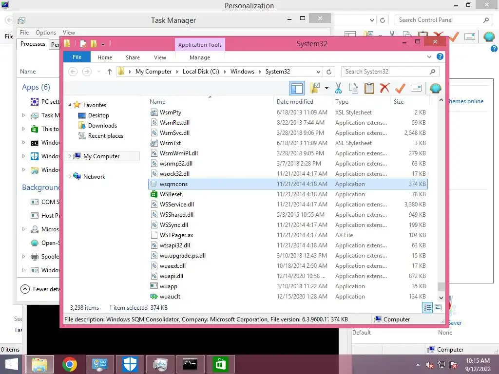The height and width of the screenshot is (374, 499).
Task: Open the Folder Options dropdown arrow
Action: click(326, 88)
